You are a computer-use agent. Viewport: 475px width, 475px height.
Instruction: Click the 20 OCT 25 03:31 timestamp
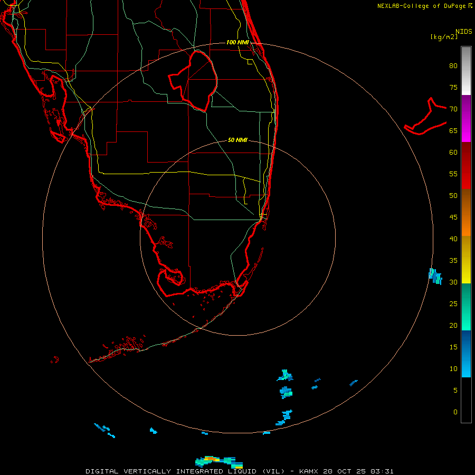pyautogui.click(x=358, y=471)
